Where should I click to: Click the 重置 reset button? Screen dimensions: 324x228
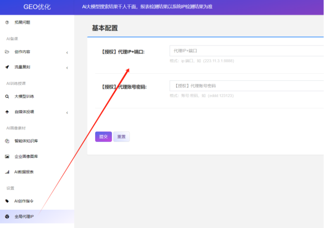[x=122, y=136]
